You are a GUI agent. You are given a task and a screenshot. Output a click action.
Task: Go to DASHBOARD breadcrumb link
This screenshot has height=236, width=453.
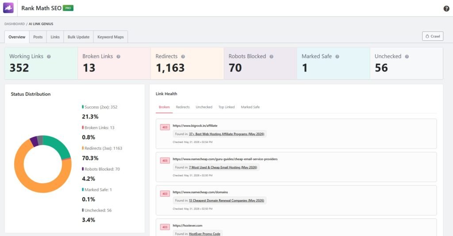click(15, 24)
